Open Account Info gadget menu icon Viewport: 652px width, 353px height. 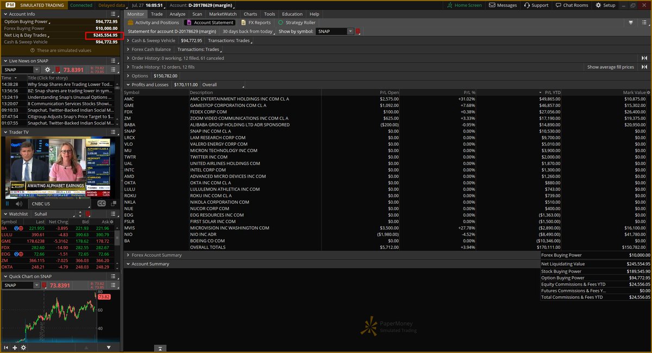114,14
